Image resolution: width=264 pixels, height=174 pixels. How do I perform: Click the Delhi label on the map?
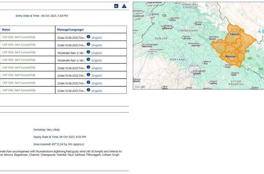tap(194, 66)
